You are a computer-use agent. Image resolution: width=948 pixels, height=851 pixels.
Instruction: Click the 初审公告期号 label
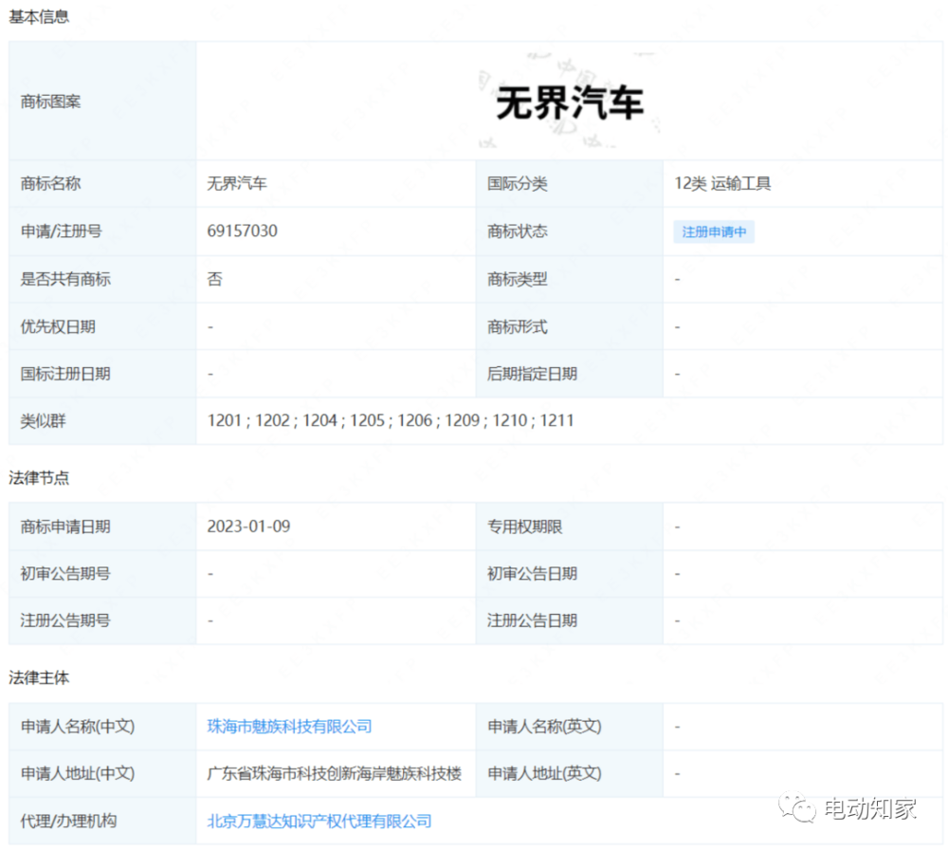[x=65, y=573]
